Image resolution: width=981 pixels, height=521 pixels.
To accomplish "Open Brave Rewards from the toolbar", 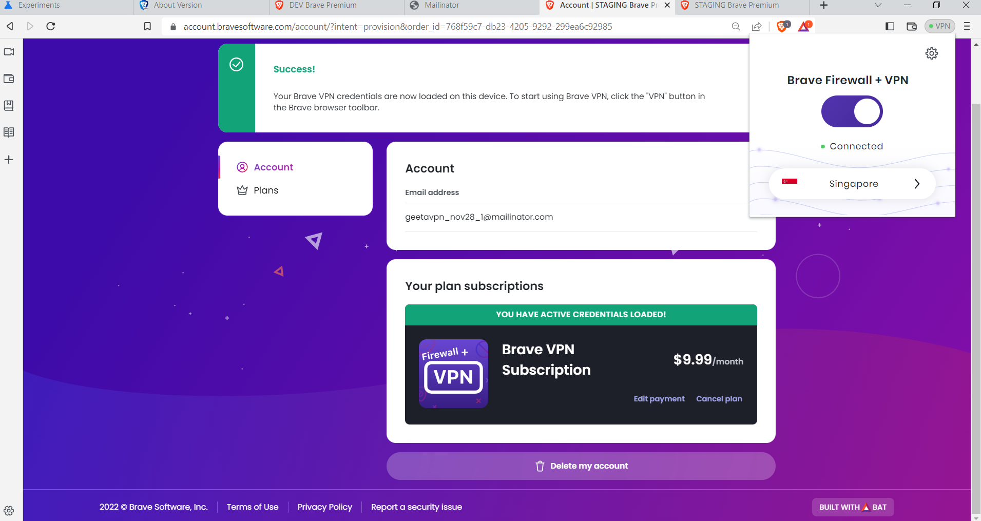I will [804, 26].
